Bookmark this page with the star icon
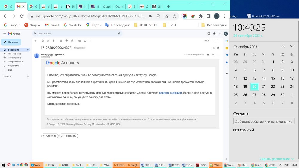The height and width of the screenshot is (168, 299). 174,16
